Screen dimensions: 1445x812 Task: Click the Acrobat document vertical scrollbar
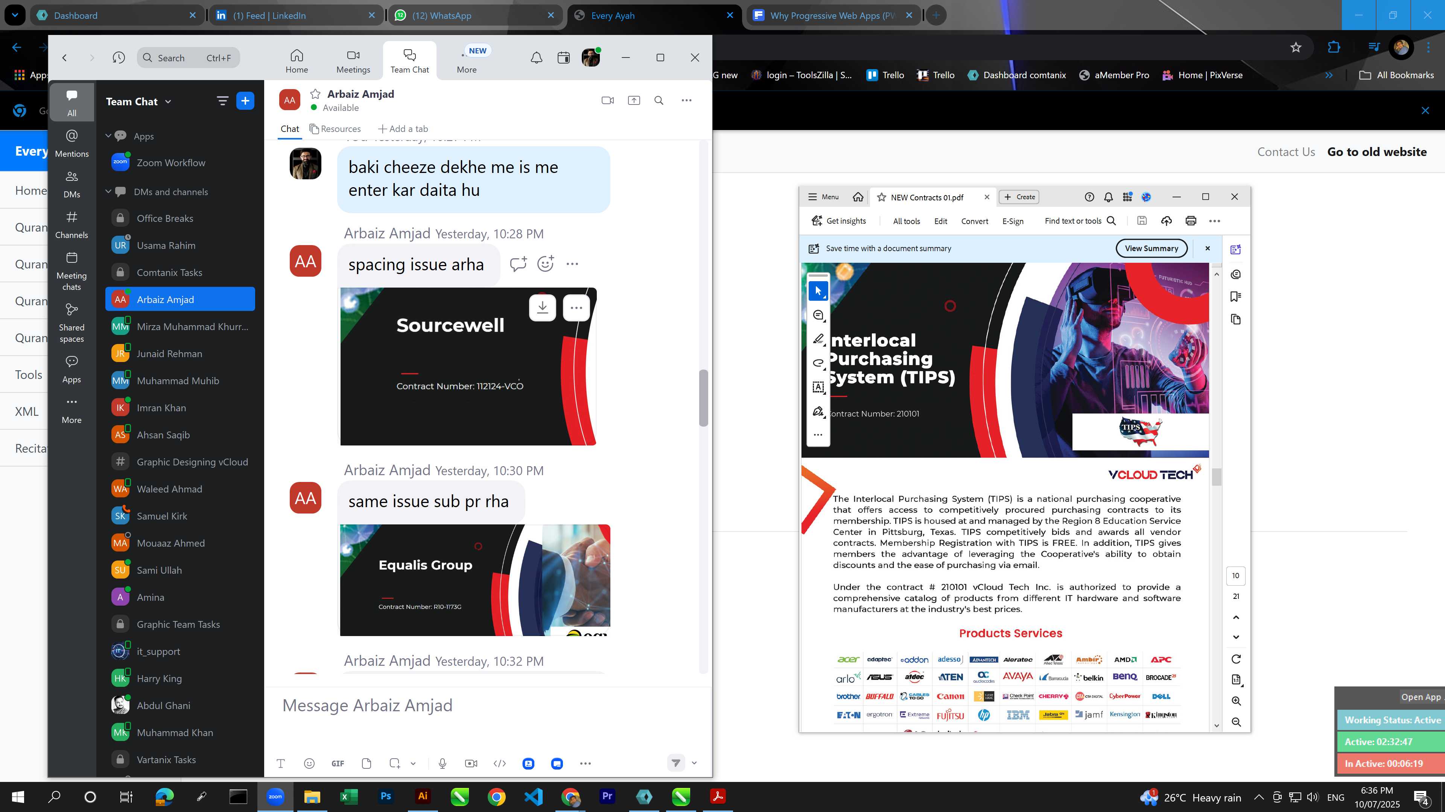pyautogui.click(x=1216, y=476)
